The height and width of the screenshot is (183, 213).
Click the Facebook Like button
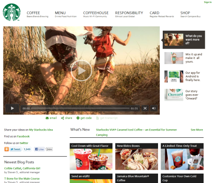tap(39, 149)
